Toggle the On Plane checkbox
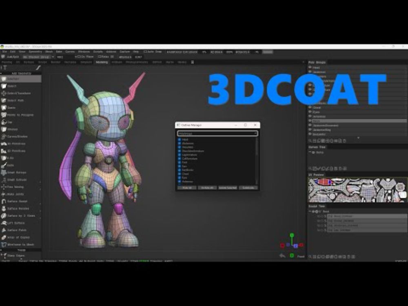 79,57
